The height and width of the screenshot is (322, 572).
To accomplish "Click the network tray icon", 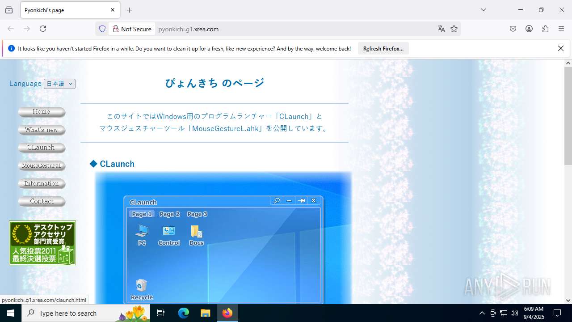I will coord(504,313).
